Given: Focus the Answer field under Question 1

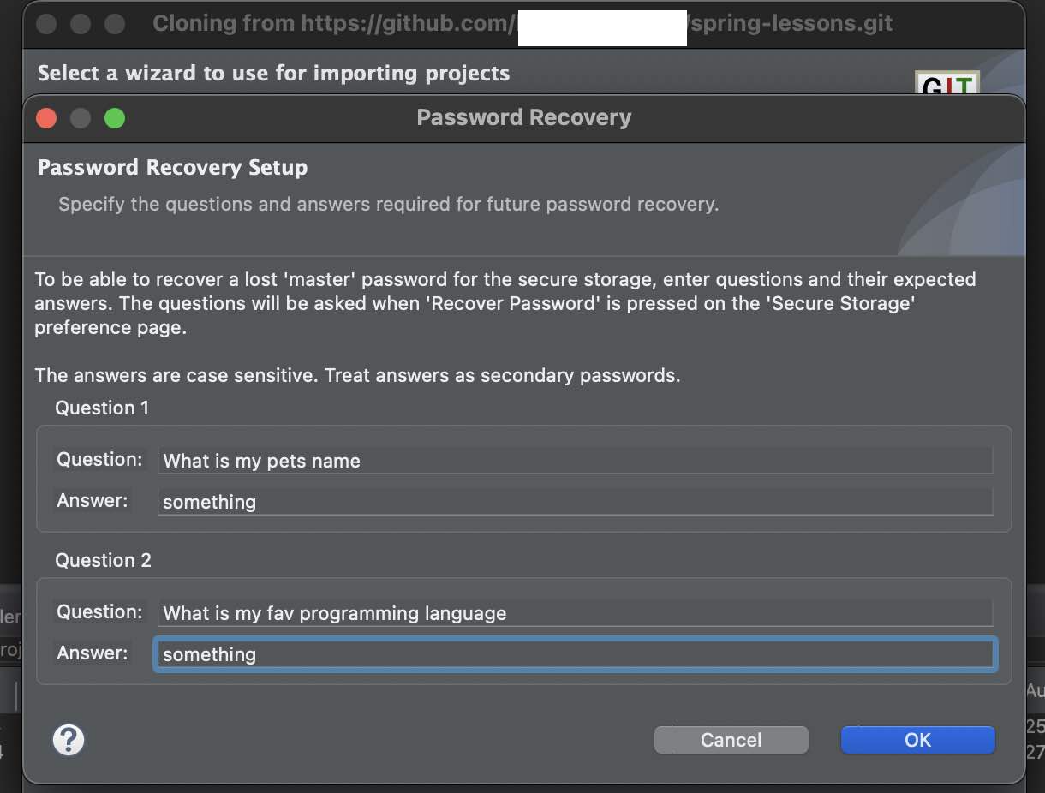Looking at the screenshot, I should click(574, 502).
